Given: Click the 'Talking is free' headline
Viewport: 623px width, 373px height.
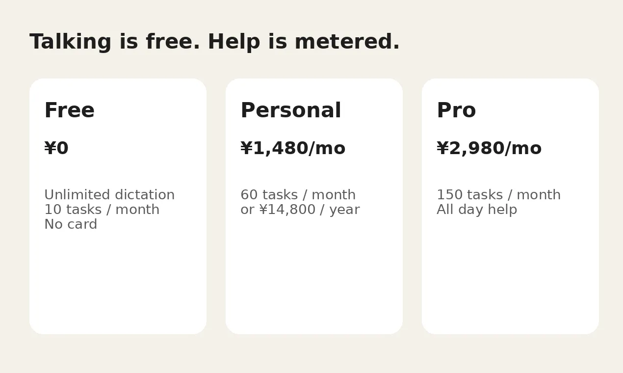Looking at the screenshot, I should point(115,42).
